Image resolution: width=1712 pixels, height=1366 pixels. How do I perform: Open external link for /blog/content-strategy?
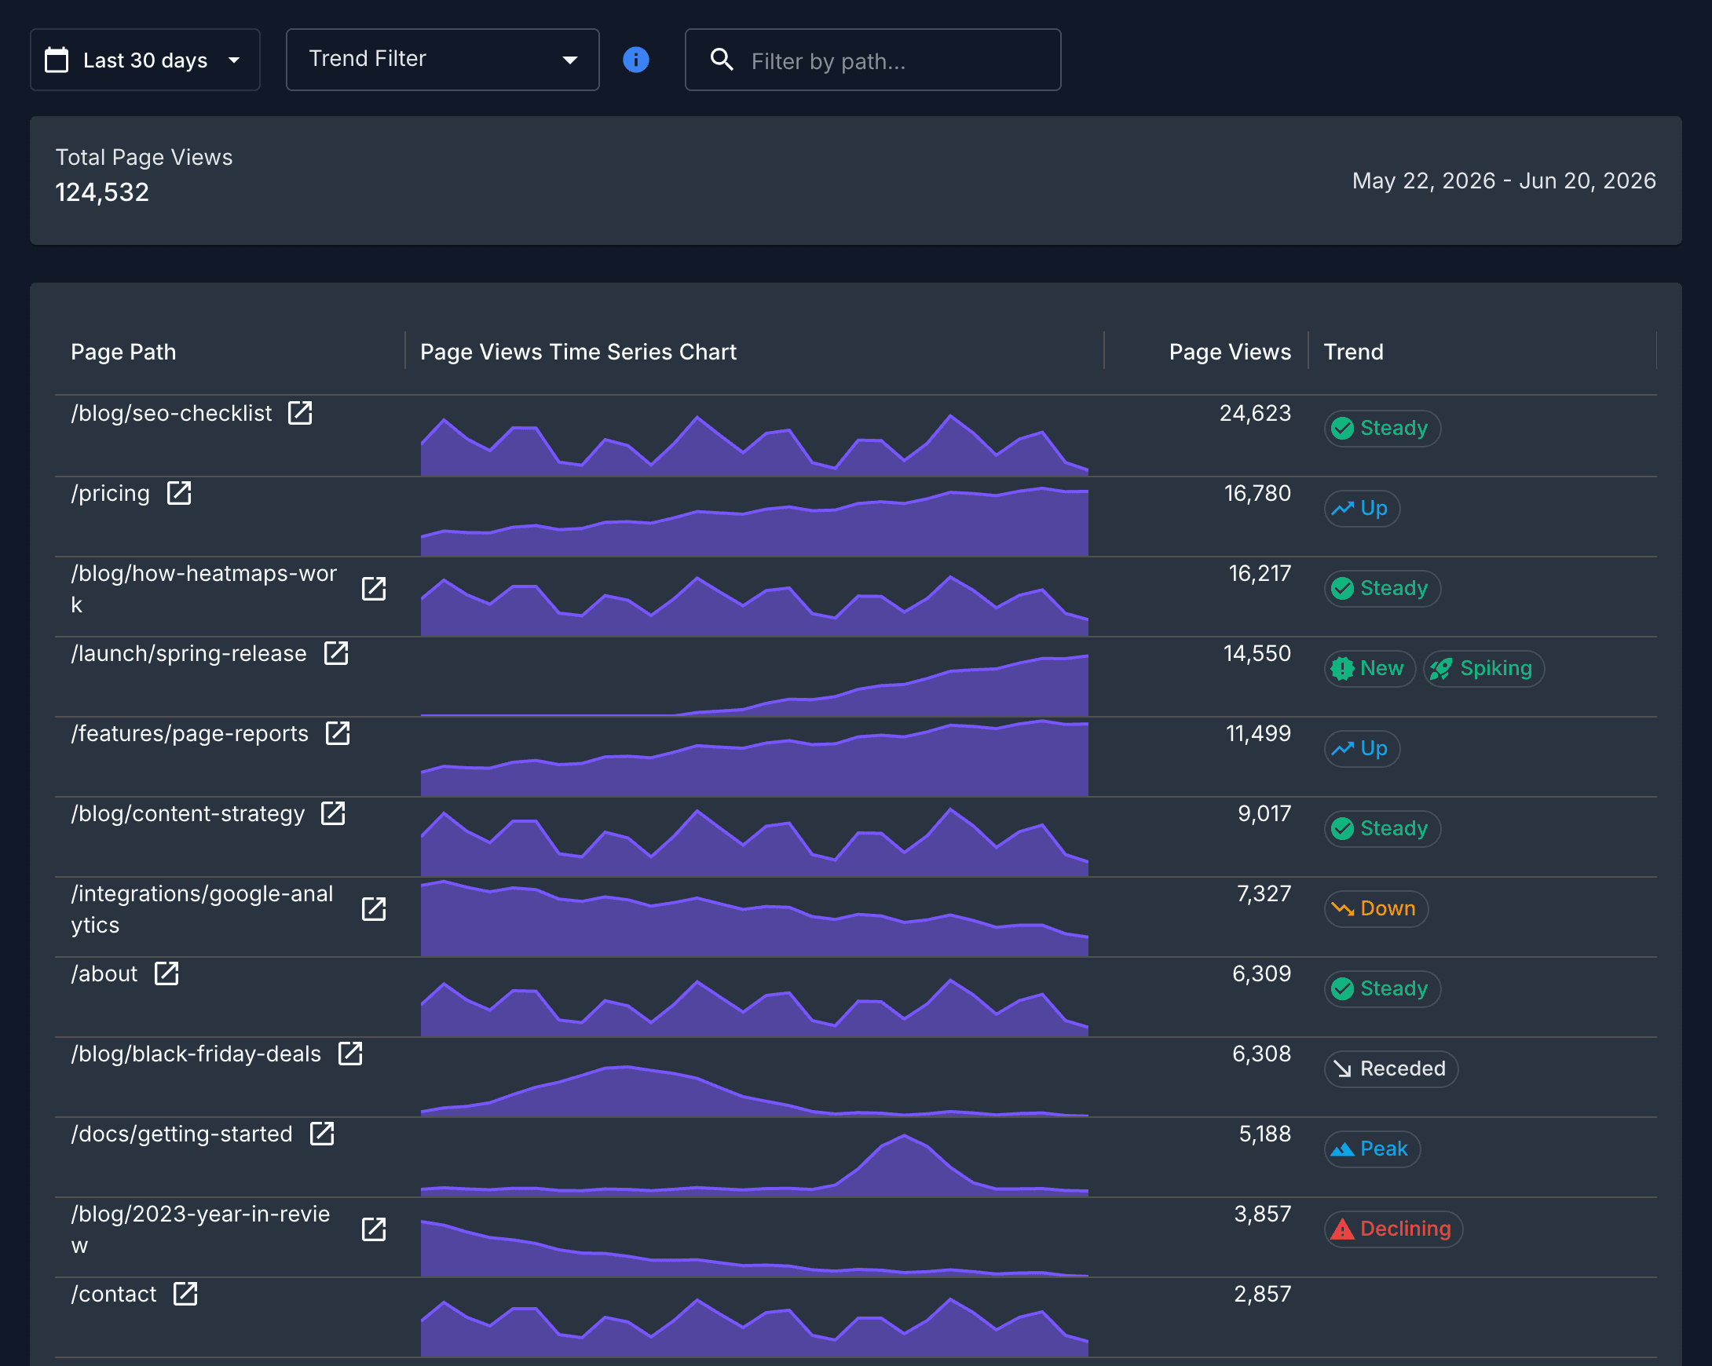(x=333, y=813)
